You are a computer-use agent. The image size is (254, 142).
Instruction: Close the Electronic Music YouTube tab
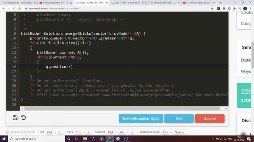click(71, 3)
